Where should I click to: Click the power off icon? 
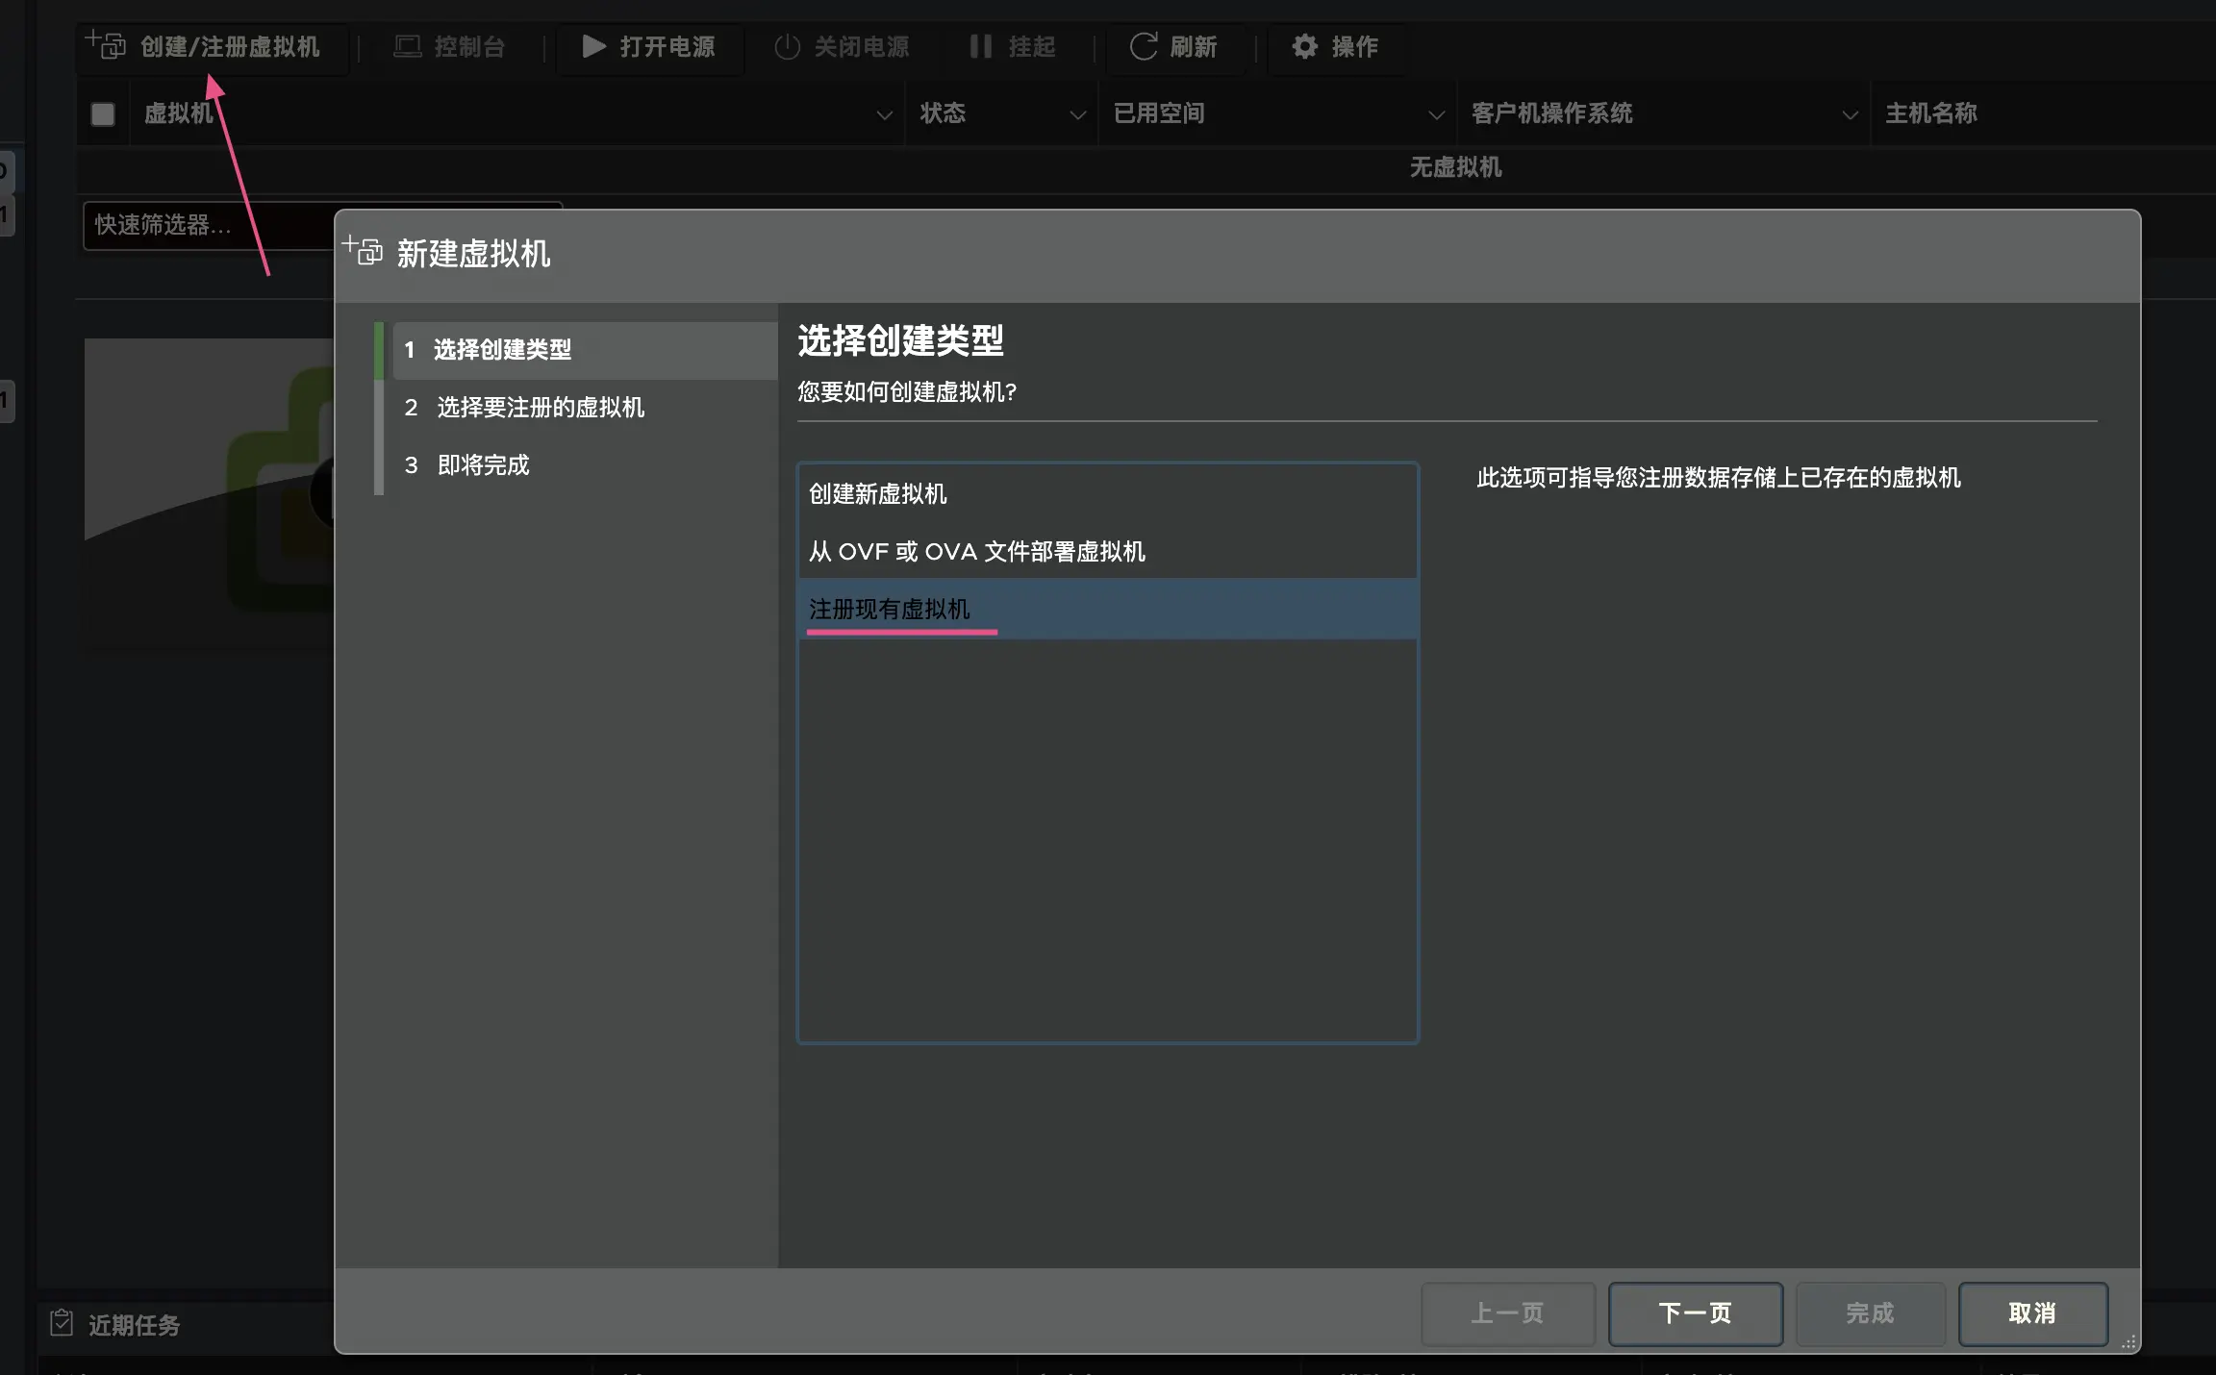[x=787, y=46]
